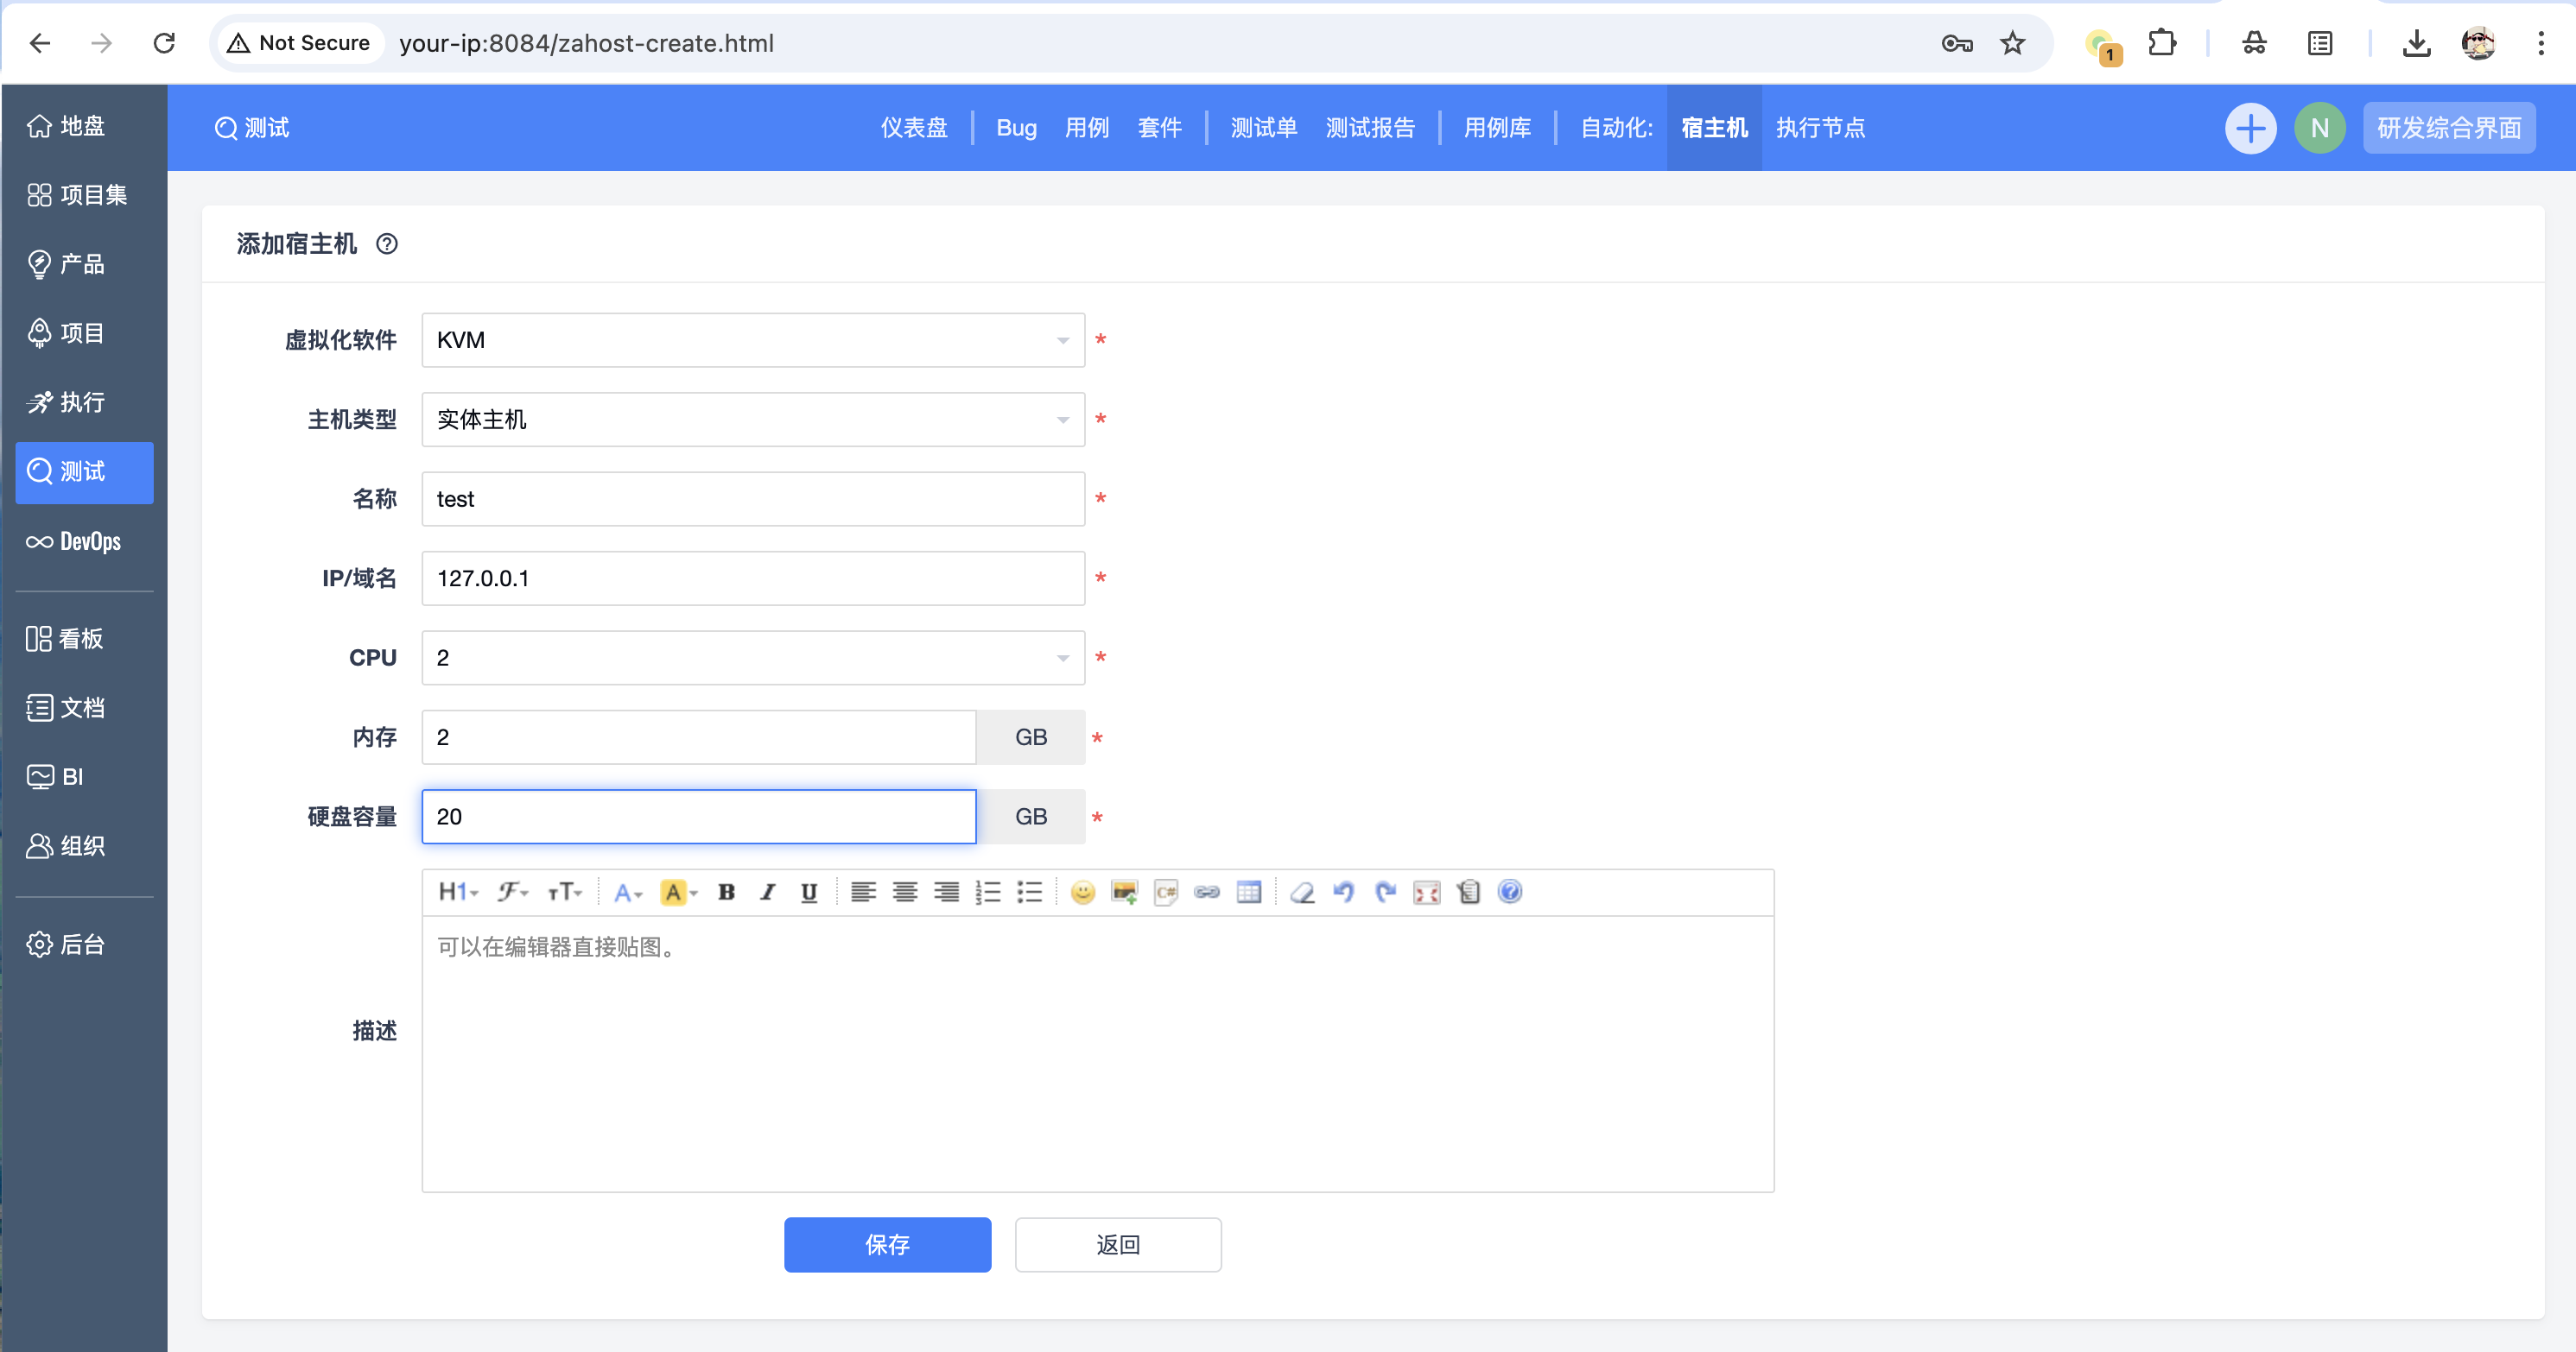Screen dimensions: 2576x1352
Task: Click the help icon next to 添加宿主机
Action: tap(387, 243)
